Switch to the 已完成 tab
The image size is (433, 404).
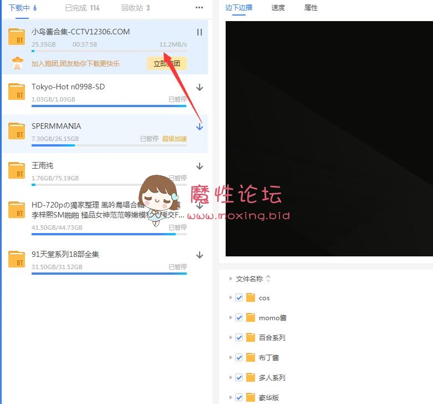[x=81, y=8]
